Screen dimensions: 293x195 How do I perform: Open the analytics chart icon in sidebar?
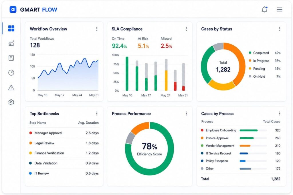pos(11,43)
